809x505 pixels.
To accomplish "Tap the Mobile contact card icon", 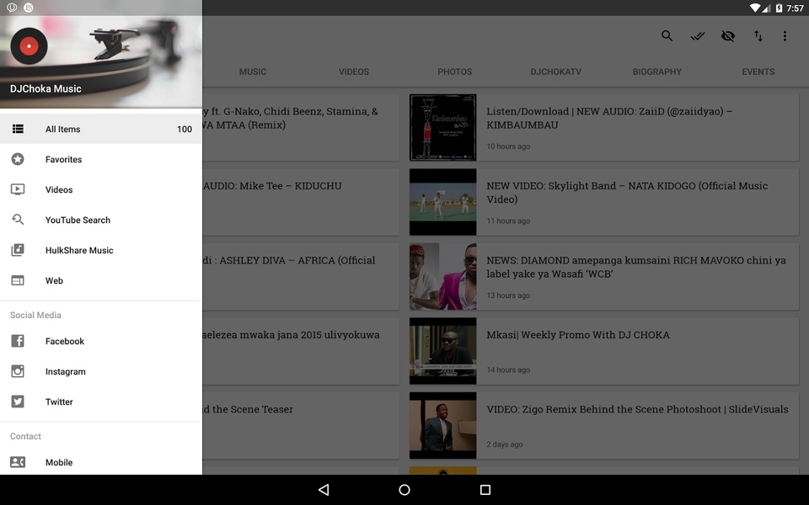I will pyautogui.click(x=18, y=462).
